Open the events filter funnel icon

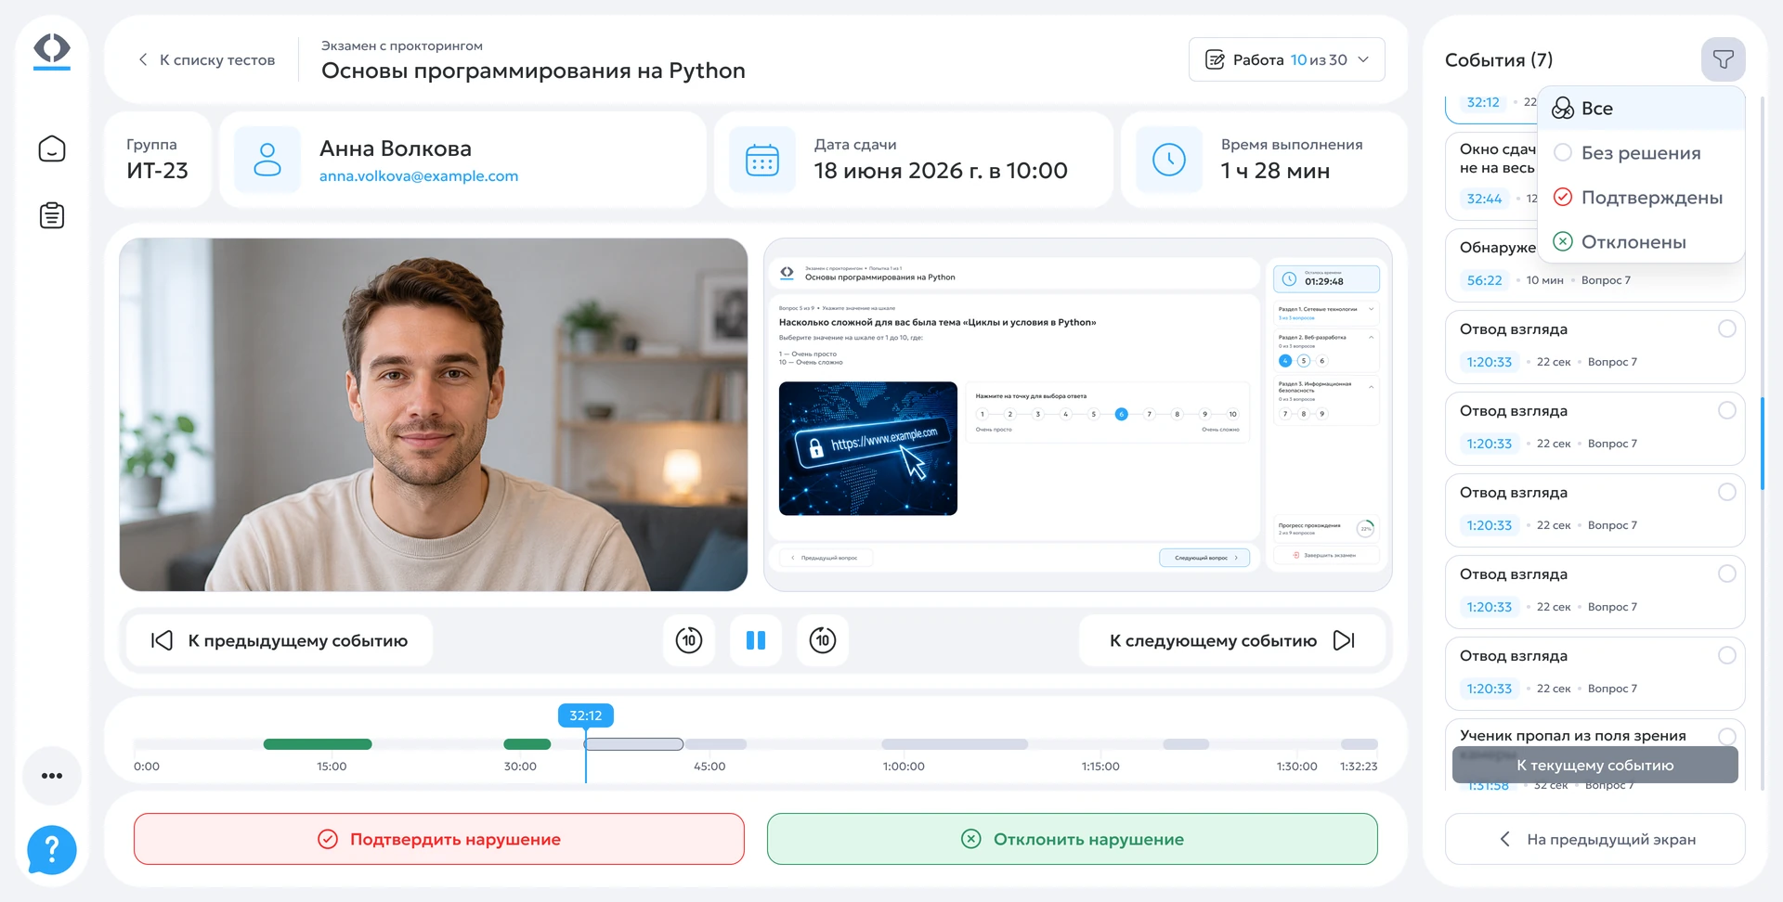pos(1723,59)
